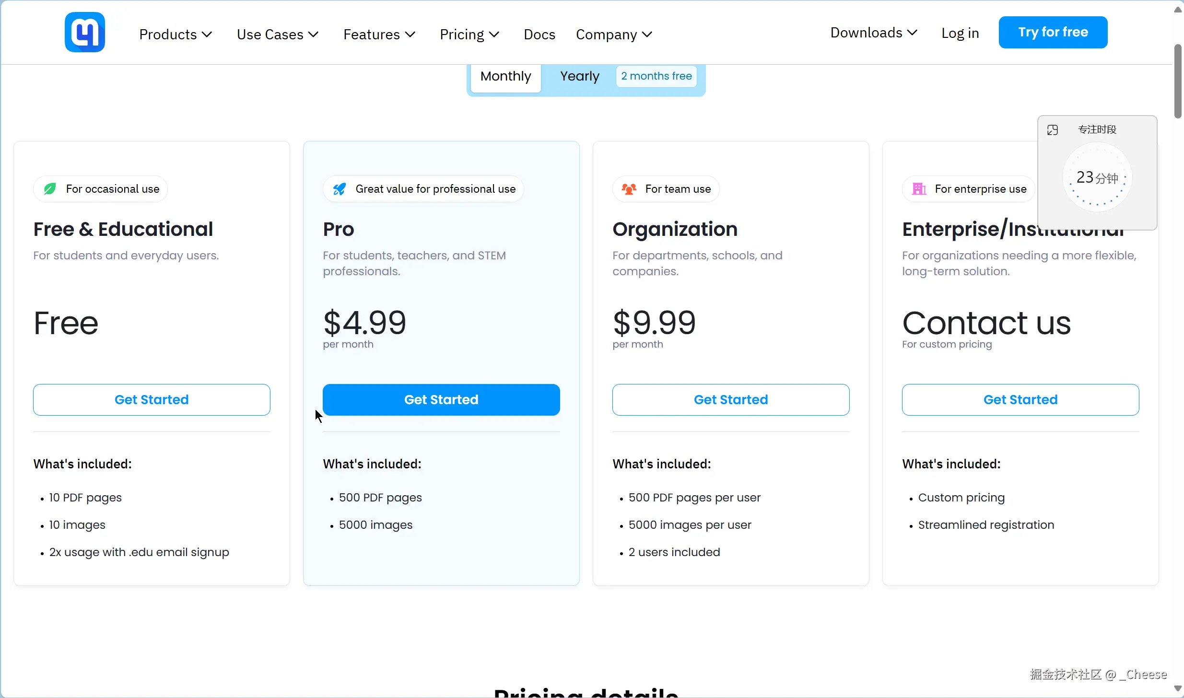Click the pink enterprise building icon
Image resolution: width=1184 pixels, height=698 pixels.
point(919,189)
